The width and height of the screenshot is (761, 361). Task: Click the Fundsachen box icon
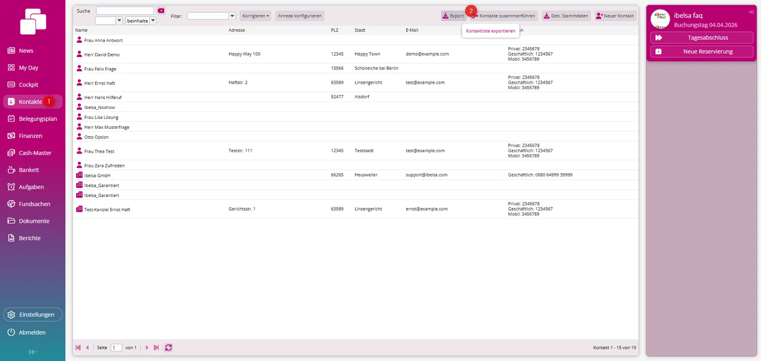(11, 204)
